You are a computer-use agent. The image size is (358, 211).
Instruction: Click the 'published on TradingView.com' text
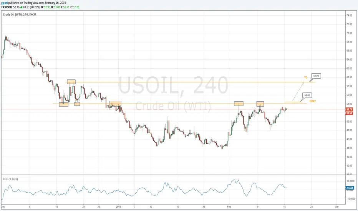pos(26,3)
